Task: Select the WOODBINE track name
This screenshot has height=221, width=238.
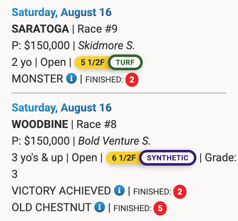Action: click(40, 124)
